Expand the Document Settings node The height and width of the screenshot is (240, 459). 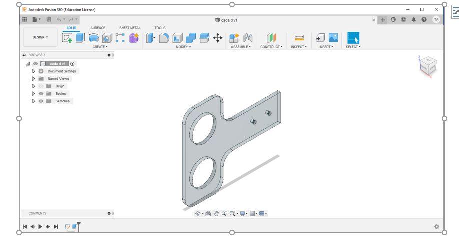[33, 71]
